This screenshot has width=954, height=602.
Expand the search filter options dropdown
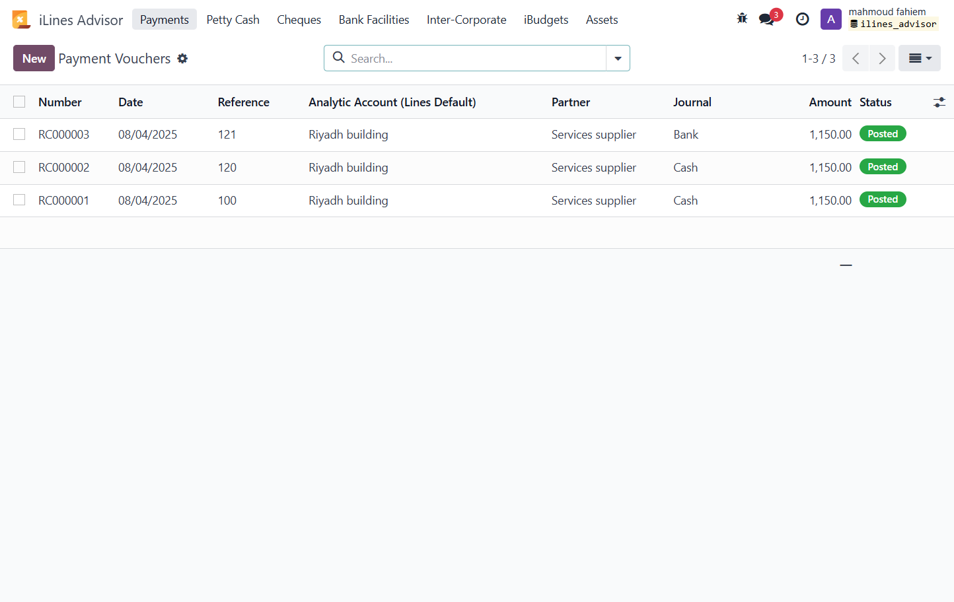(x=618, y=58)
